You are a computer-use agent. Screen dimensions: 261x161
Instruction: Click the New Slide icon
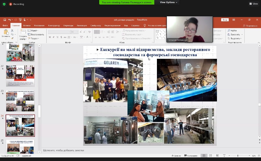click(23, 32)
